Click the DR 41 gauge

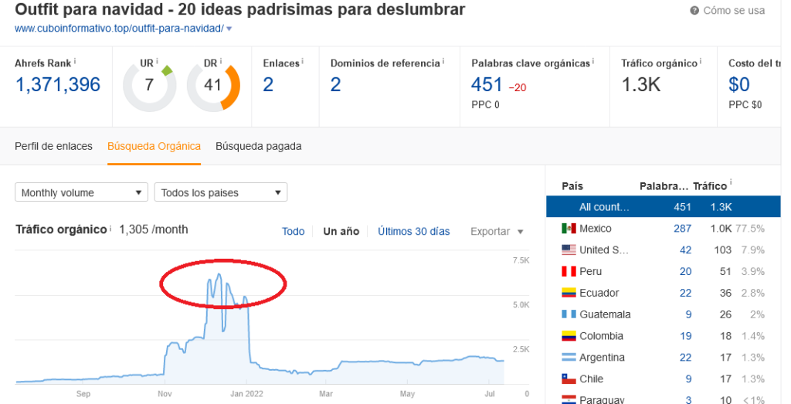click(213, 85)
